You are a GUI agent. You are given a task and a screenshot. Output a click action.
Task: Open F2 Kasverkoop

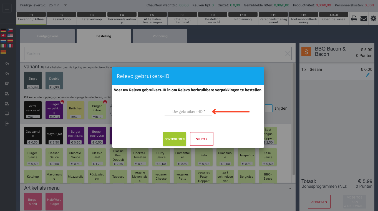61,19
